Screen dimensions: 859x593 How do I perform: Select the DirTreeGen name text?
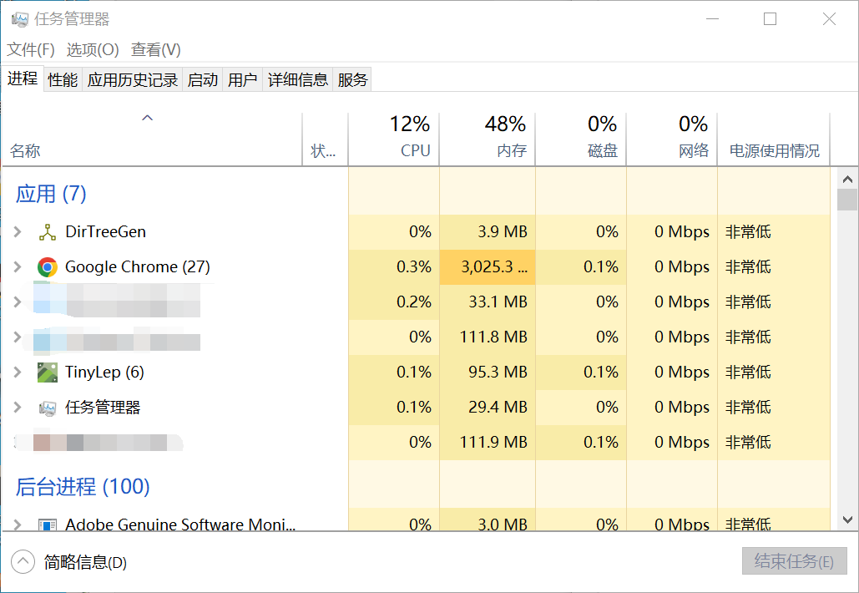pos(106,232)
